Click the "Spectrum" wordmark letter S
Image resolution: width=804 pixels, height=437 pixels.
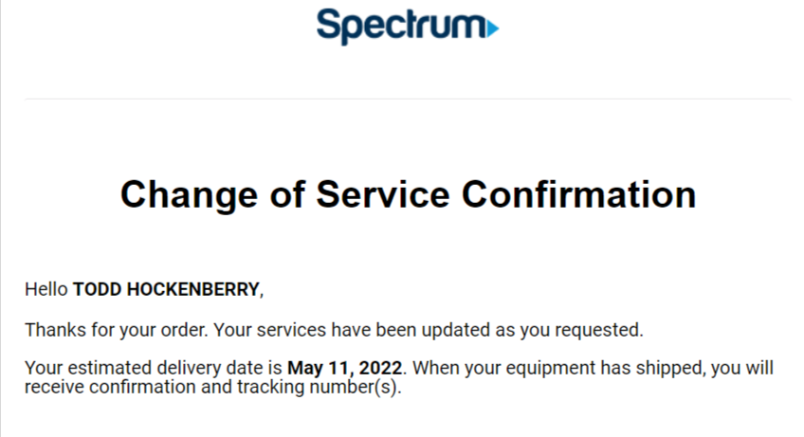(x=327, y=25)
